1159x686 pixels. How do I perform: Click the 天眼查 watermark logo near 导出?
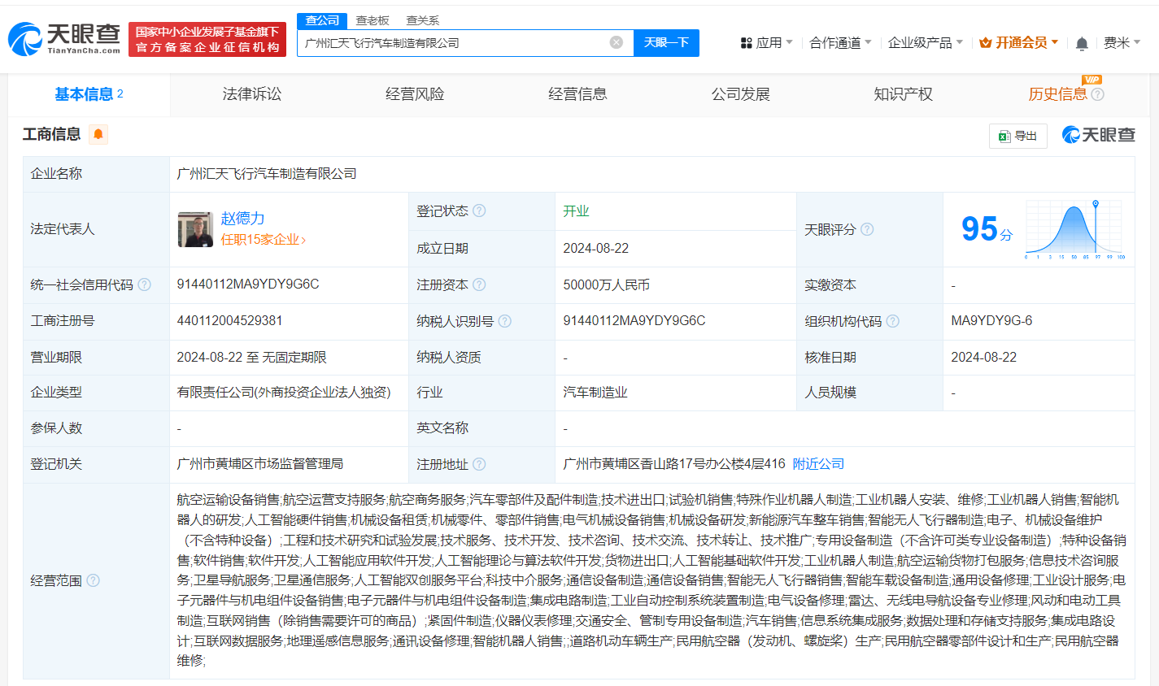pos(1098,135)
